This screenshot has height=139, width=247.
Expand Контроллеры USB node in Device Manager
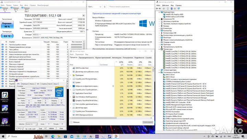click(x=159, y=33)
